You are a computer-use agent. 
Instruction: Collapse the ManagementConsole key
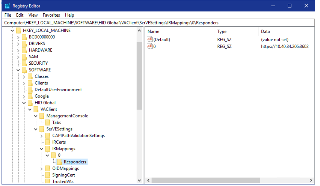coord(36,116)
